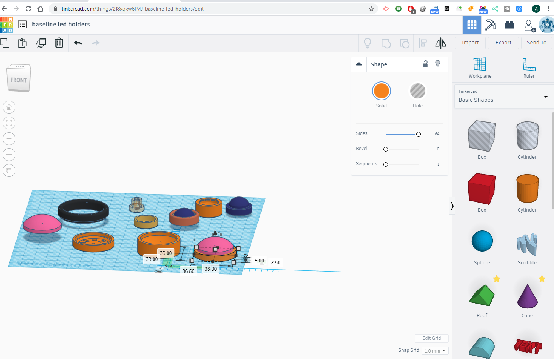Screen dimensions: 554x359
Task: Click the 36.50 dimension value
Action: (188, 271)
